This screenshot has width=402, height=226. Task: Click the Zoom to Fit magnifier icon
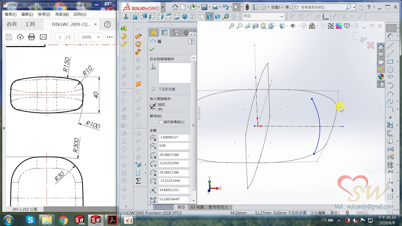click(231, 26)
